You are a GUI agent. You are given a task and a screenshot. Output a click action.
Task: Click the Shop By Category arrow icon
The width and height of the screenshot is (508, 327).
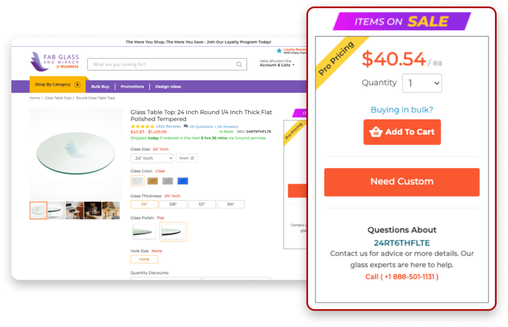(x=77, y=84)
